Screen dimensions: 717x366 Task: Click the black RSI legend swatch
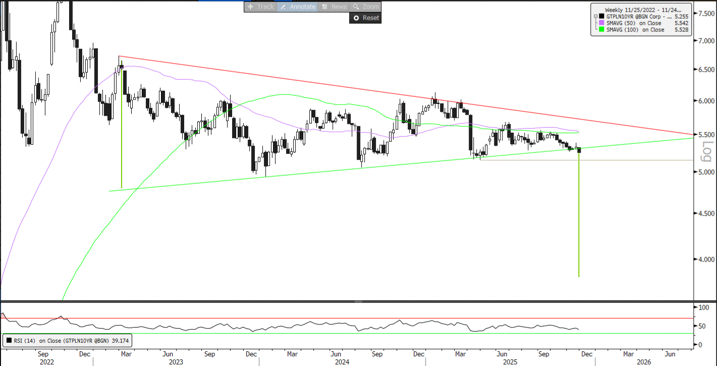pyautogui.click(x=9, y=341)
